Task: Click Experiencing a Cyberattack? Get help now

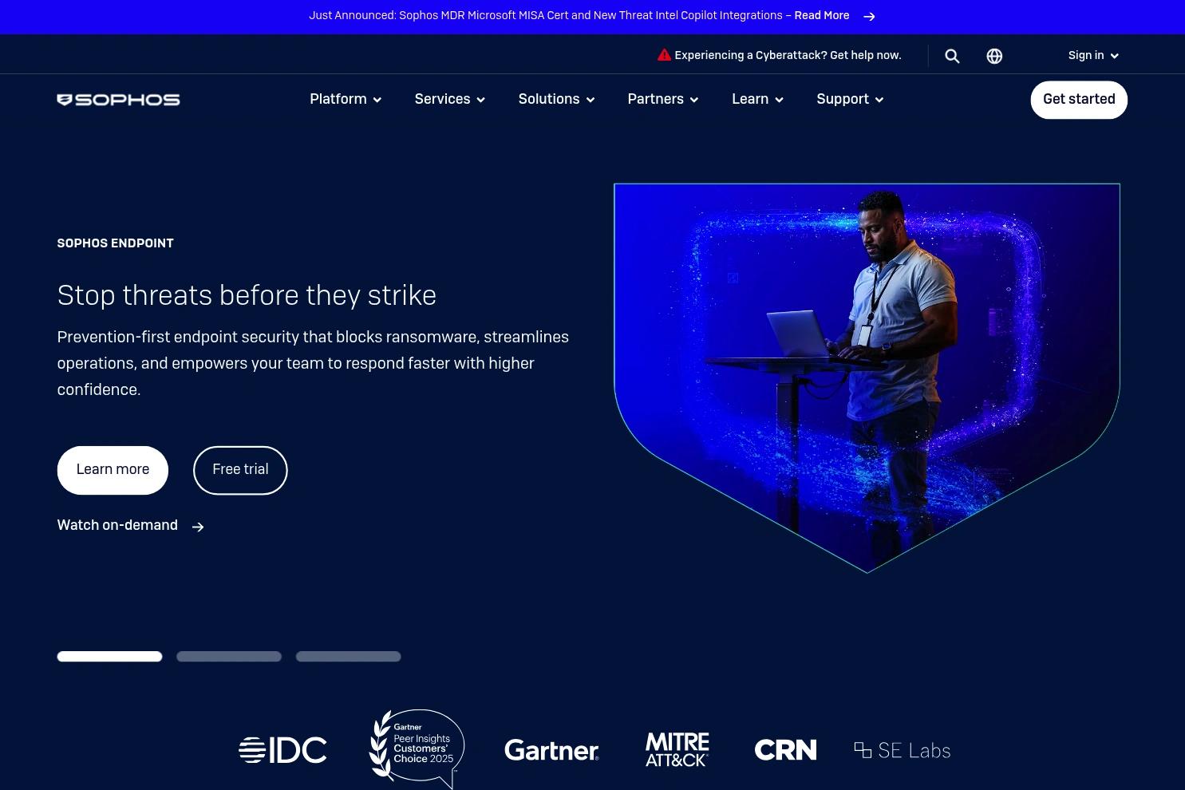Action: tap(788, 56)
